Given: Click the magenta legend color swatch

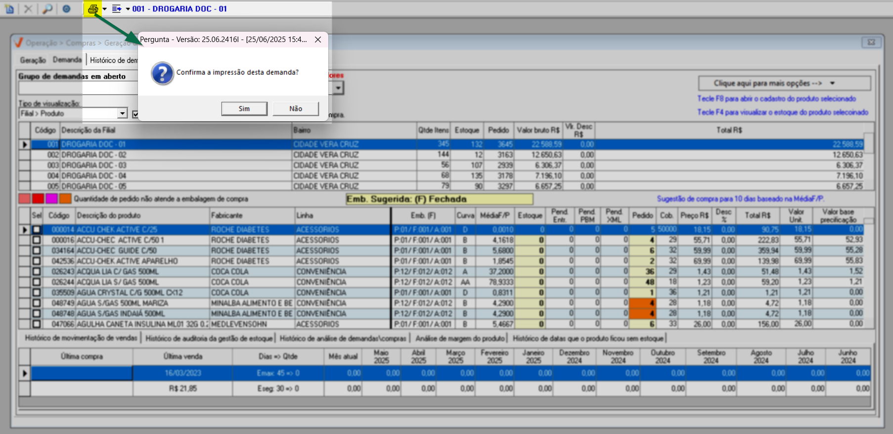Looking at the screenshot, I should pyautogui.click(x=52, y=199).
